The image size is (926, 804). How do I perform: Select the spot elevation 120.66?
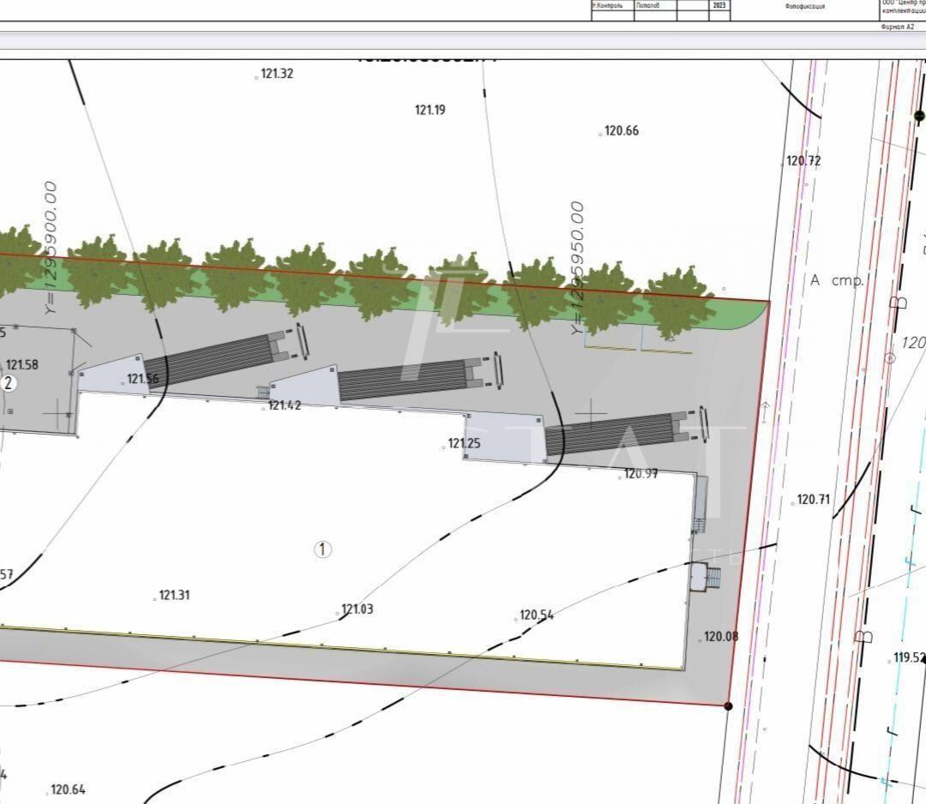[621, 131]
